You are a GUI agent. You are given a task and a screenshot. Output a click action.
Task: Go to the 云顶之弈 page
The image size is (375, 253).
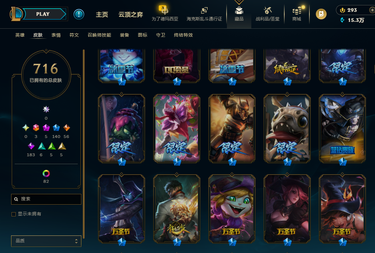[130, 14]
